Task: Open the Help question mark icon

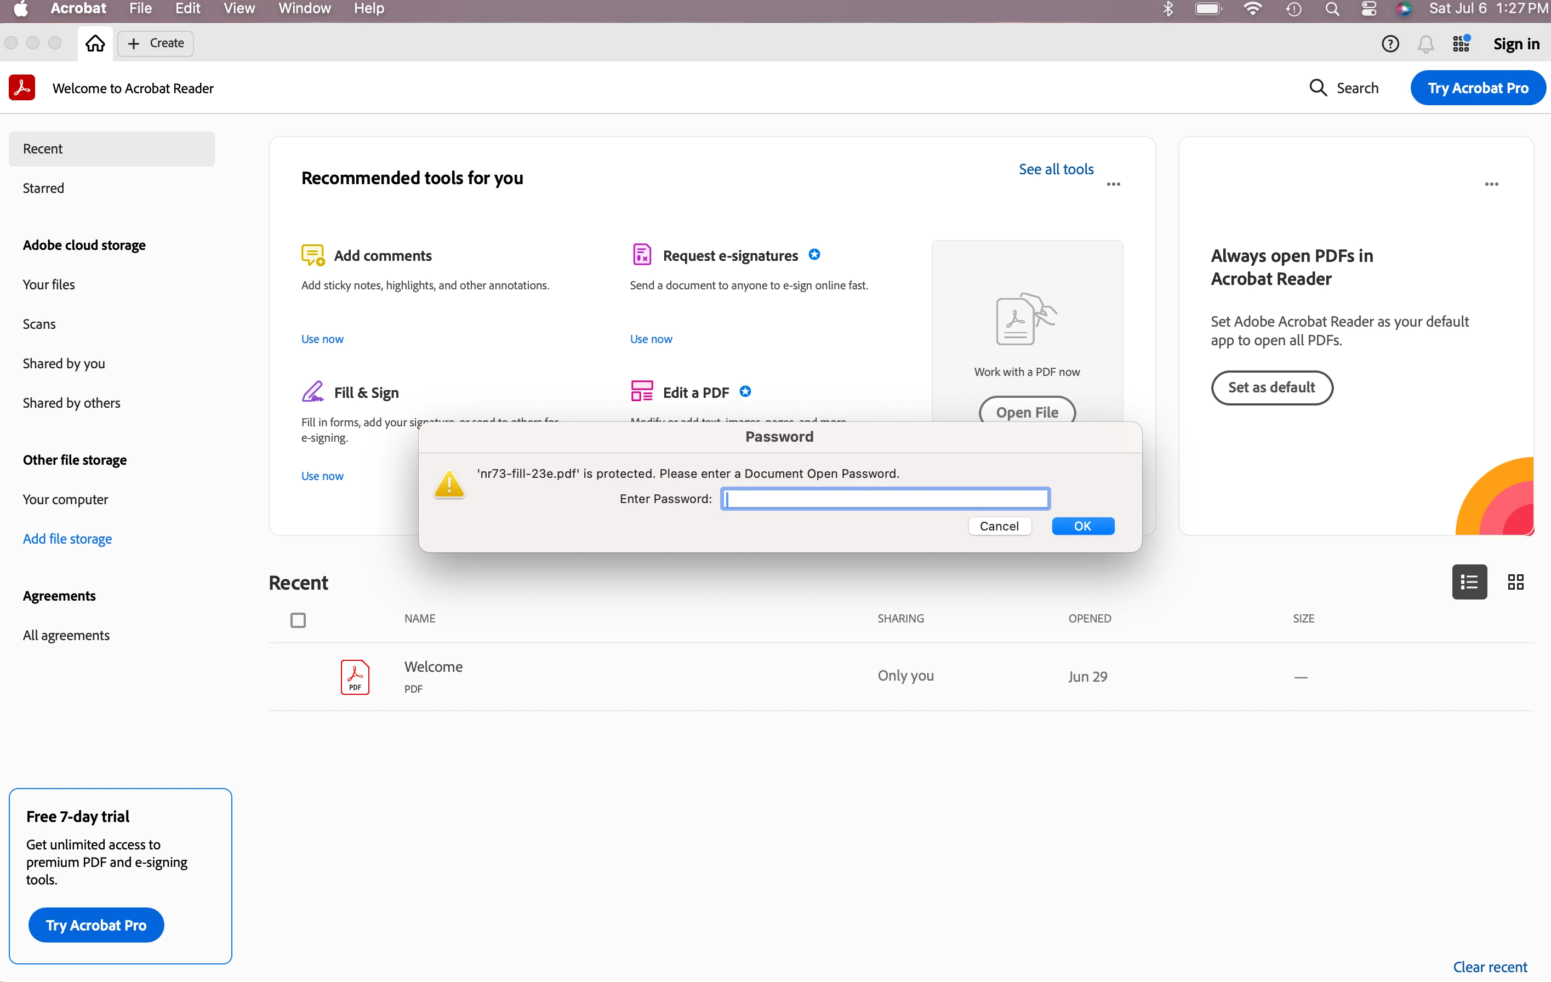Action: click(x=1390, y=44)
